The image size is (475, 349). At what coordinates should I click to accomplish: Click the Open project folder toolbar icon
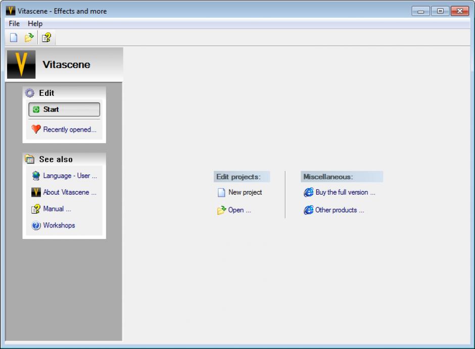29,38
